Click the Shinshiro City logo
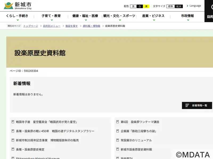Image resolution: width=213 pixels, height=159 pixels. (x=18, y=5)
